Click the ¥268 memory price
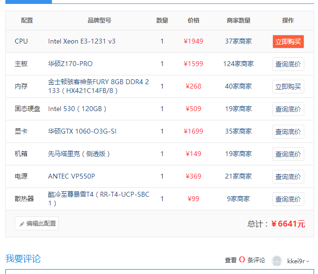Image resolution: width=318 pixels, height=274 pixels. tap(193, 86)
